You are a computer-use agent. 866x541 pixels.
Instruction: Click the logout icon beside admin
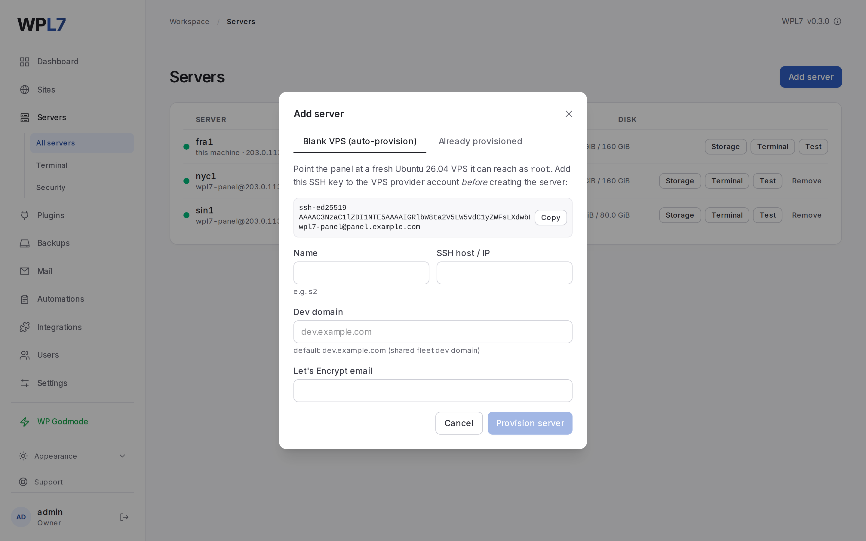coord(124,517)
